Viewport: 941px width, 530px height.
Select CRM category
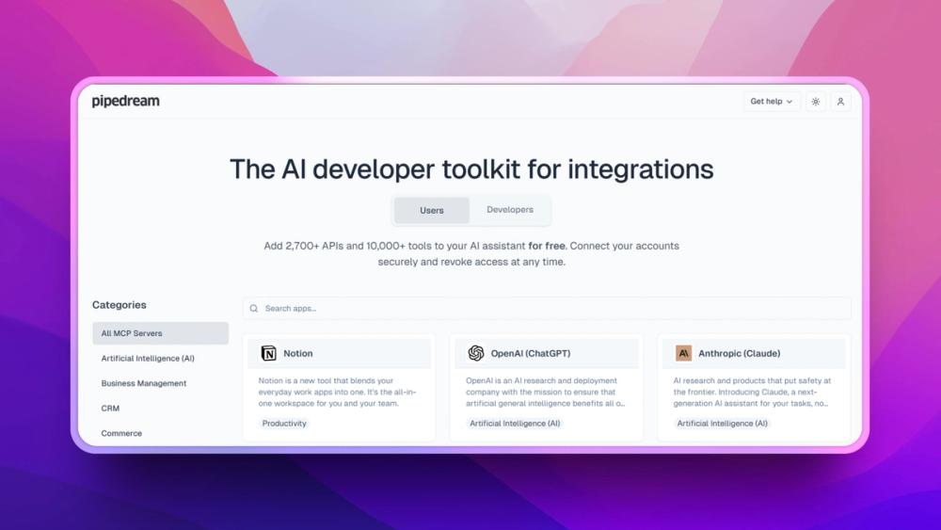click(160, 409)
